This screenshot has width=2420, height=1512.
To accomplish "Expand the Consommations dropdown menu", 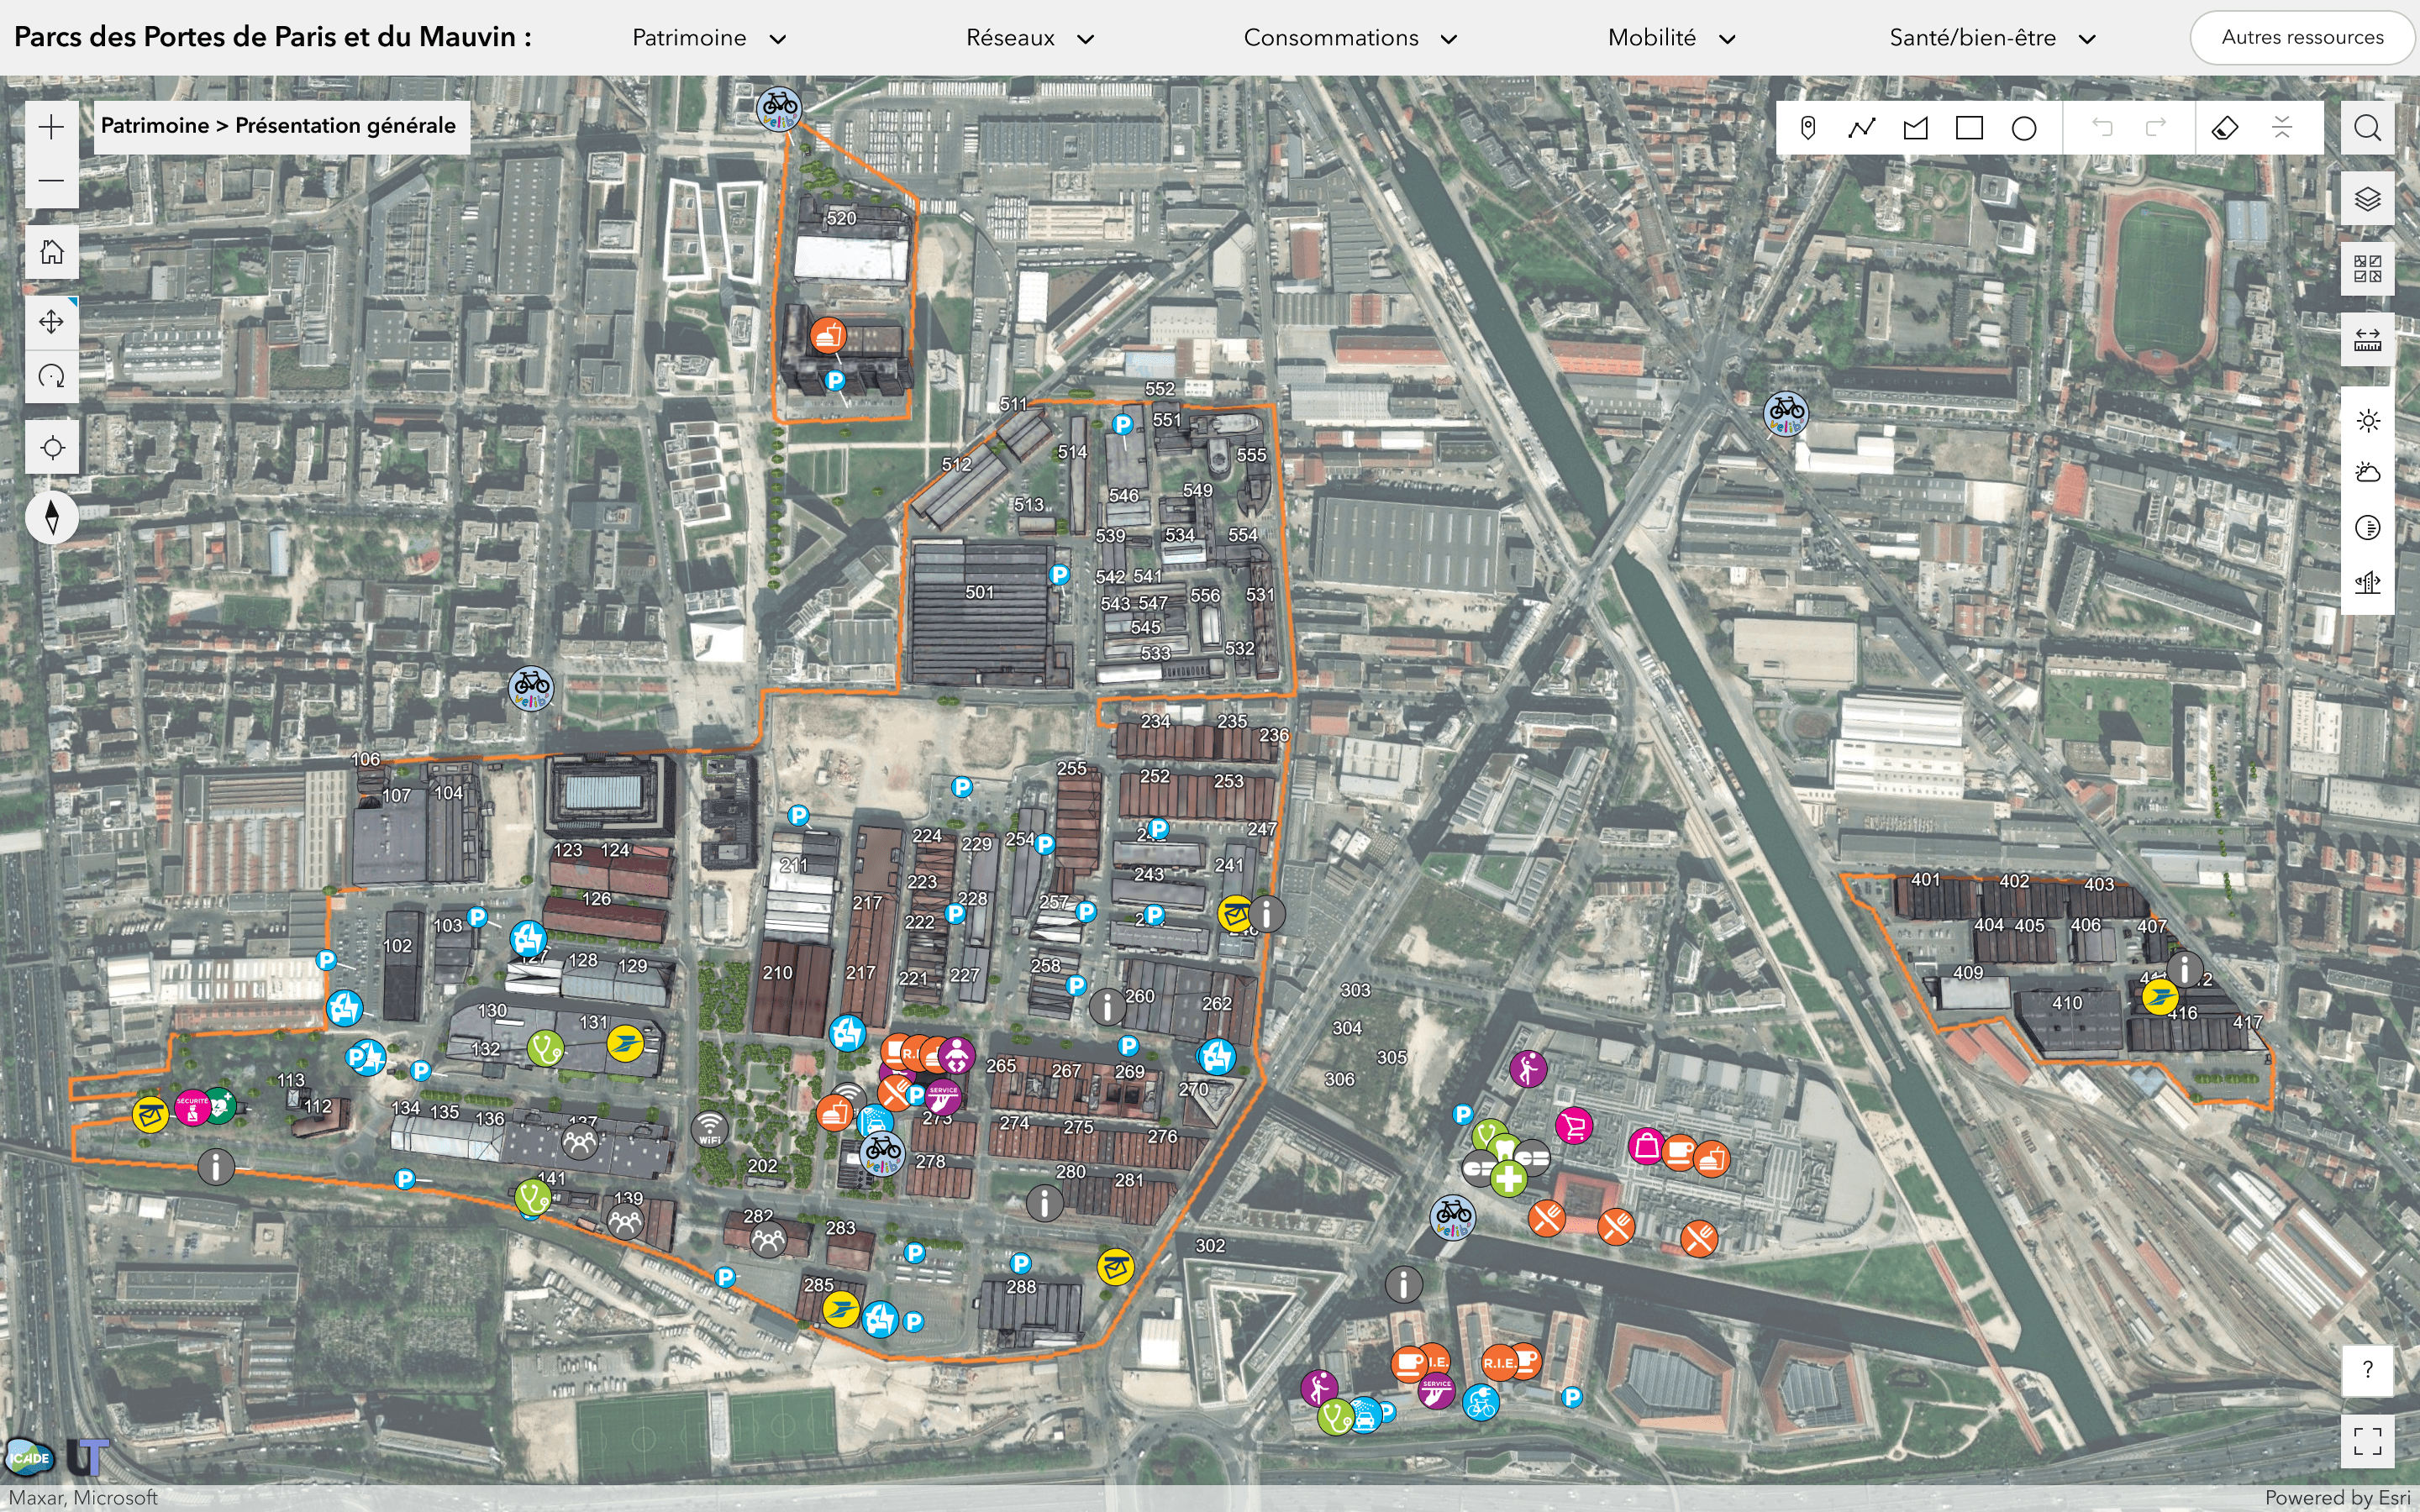I will click(1349, 38).
